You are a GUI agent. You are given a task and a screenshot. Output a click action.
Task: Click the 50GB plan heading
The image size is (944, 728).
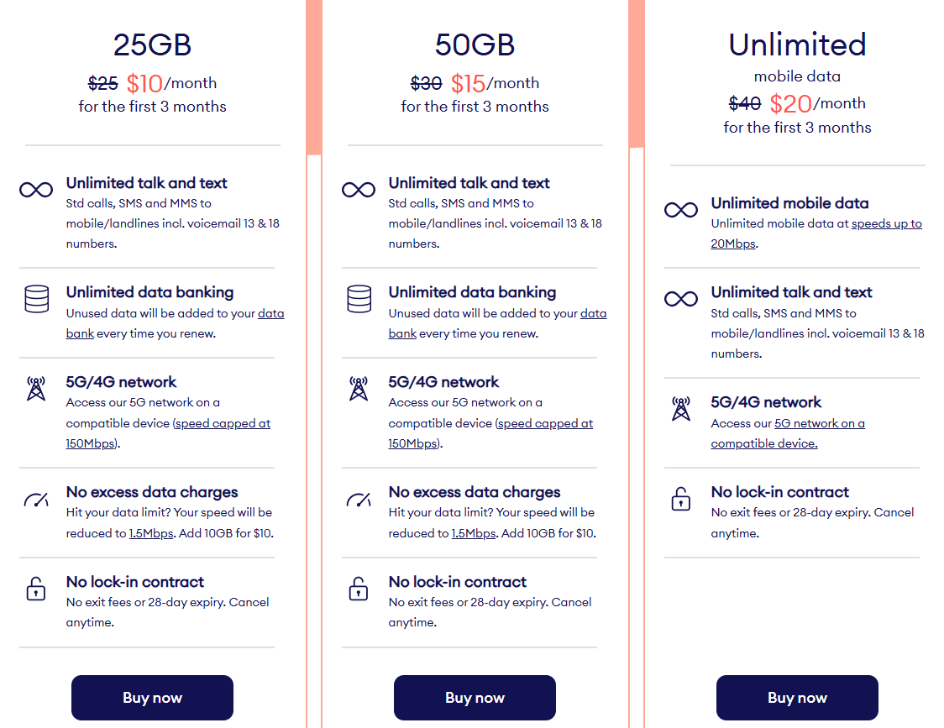(475, 45)
